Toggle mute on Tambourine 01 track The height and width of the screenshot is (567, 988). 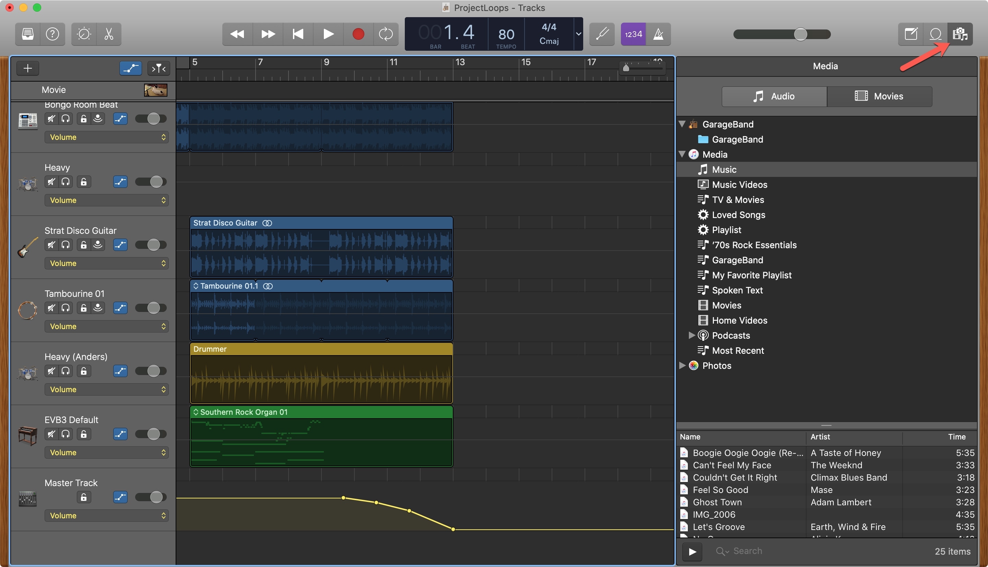50,309
